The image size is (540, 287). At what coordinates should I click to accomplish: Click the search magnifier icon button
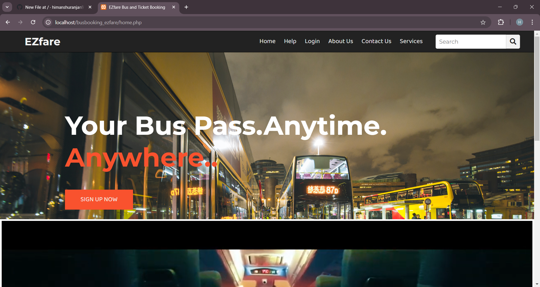click(x=513, y=42)
